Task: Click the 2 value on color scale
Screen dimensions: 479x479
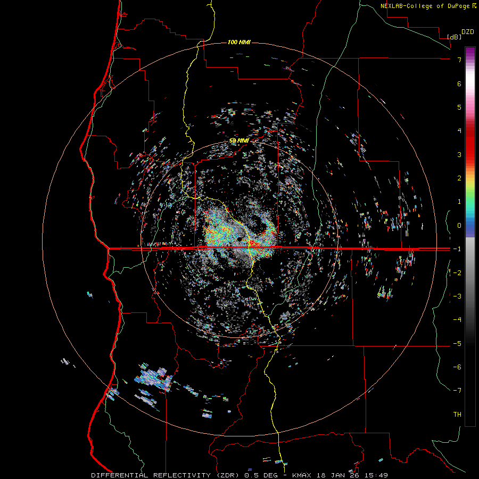Action: [459, 178]
